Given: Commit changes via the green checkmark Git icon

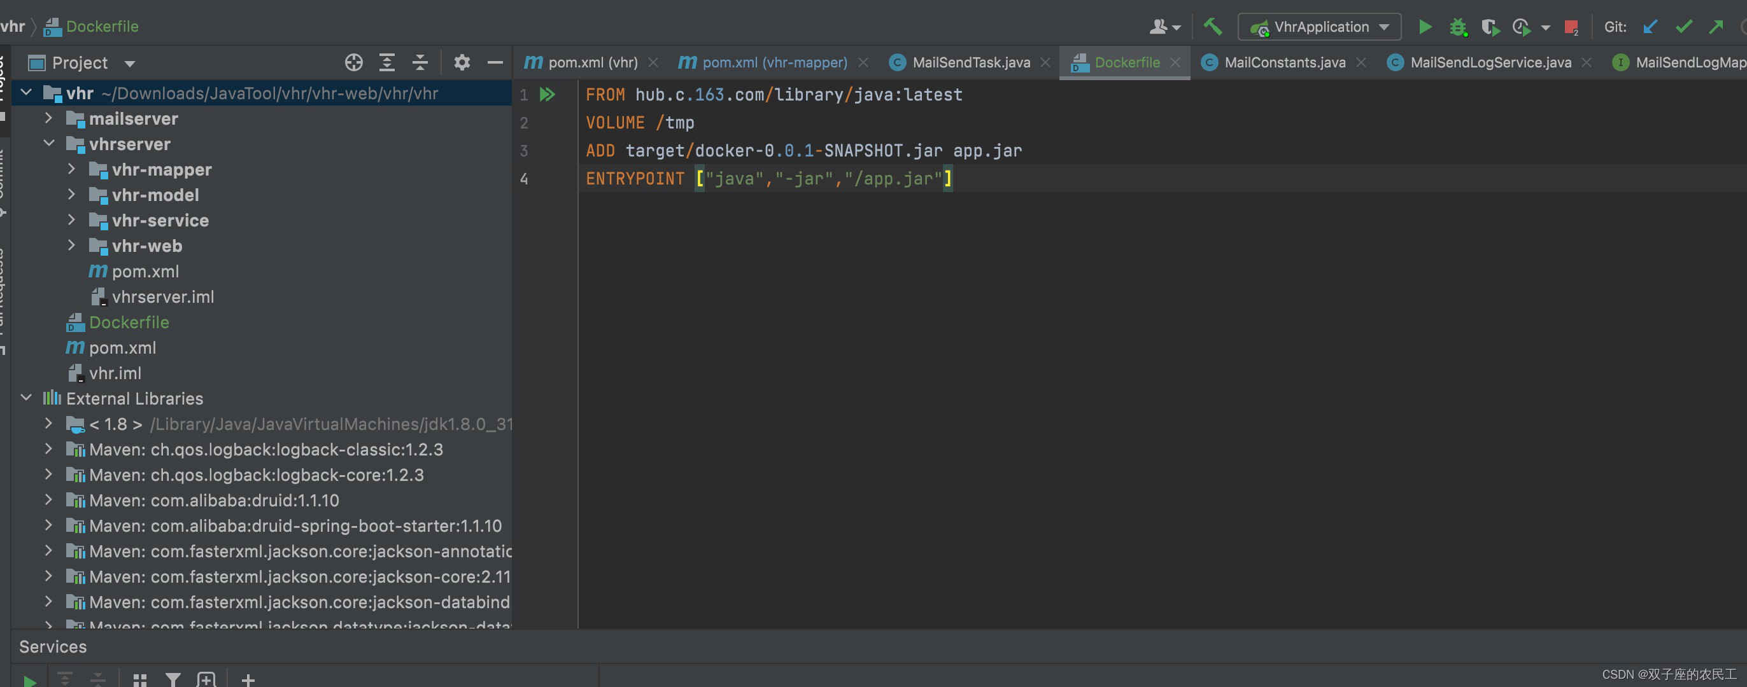Looking at the screenshot, I should [x=1684, y=27].
